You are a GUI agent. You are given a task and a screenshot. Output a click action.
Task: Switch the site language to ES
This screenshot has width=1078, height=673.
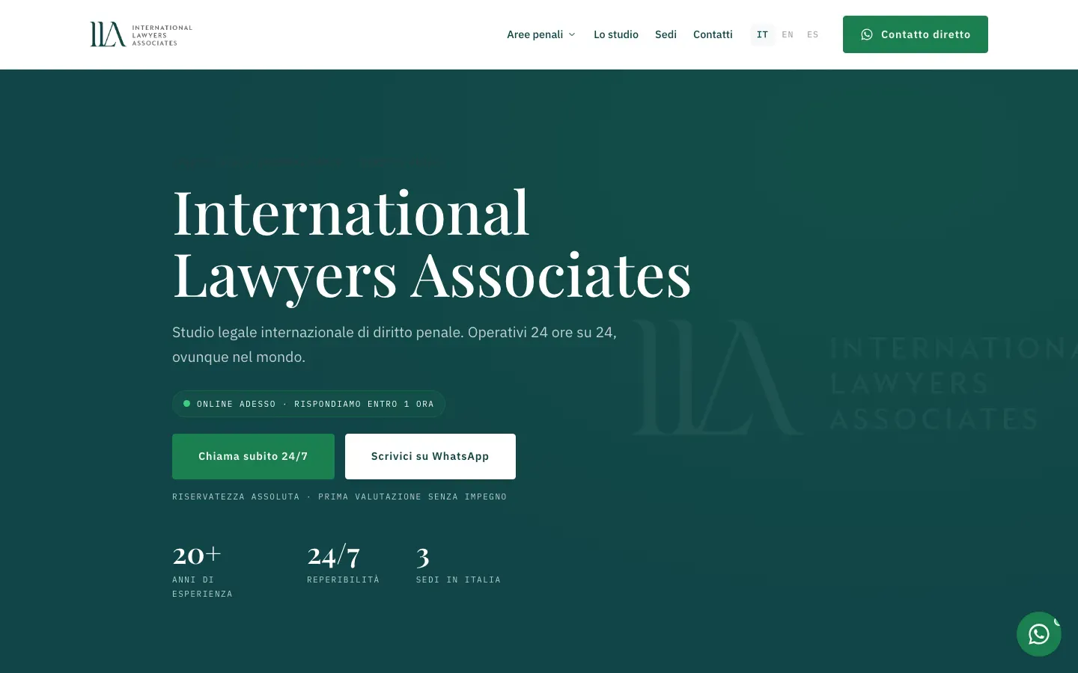(813, 34)
